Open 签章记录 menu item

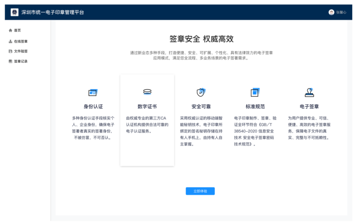[21, 62]
